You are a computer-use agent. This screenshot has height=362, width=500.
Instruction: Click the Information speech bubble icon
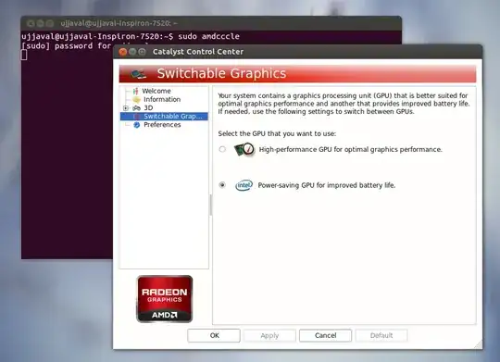click(136, 99)
